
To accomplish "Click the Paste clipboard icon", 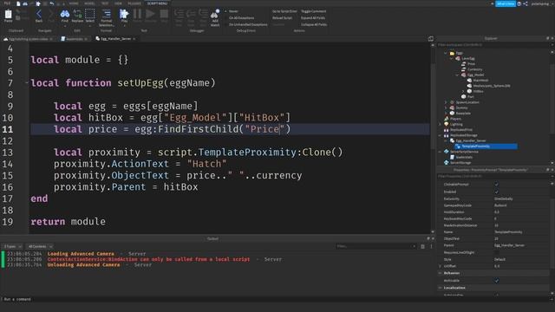I will point(8,15).
